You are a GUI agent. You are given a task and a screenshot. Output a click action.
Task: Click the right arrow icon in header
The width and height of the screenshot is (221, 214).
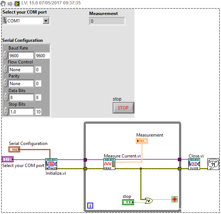(x=10, y=4)
